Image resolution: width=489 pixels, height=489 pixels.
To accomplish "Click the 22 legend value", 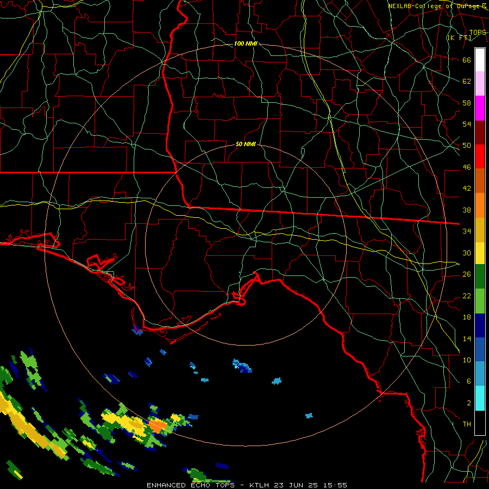I will [467, 296].
